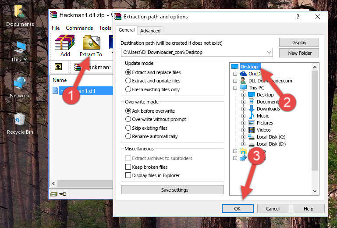This screenshot has height=228, width=337.
Task: Select Desktop under This PC in tree
Action: click(x=265, y=95)
